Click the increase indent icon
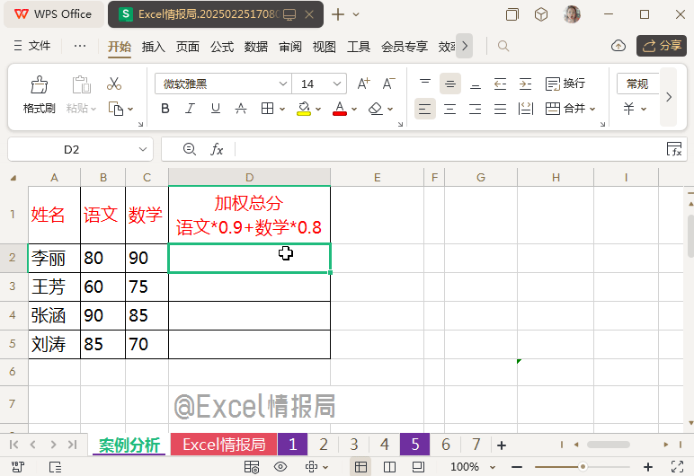 pos(525,84)
